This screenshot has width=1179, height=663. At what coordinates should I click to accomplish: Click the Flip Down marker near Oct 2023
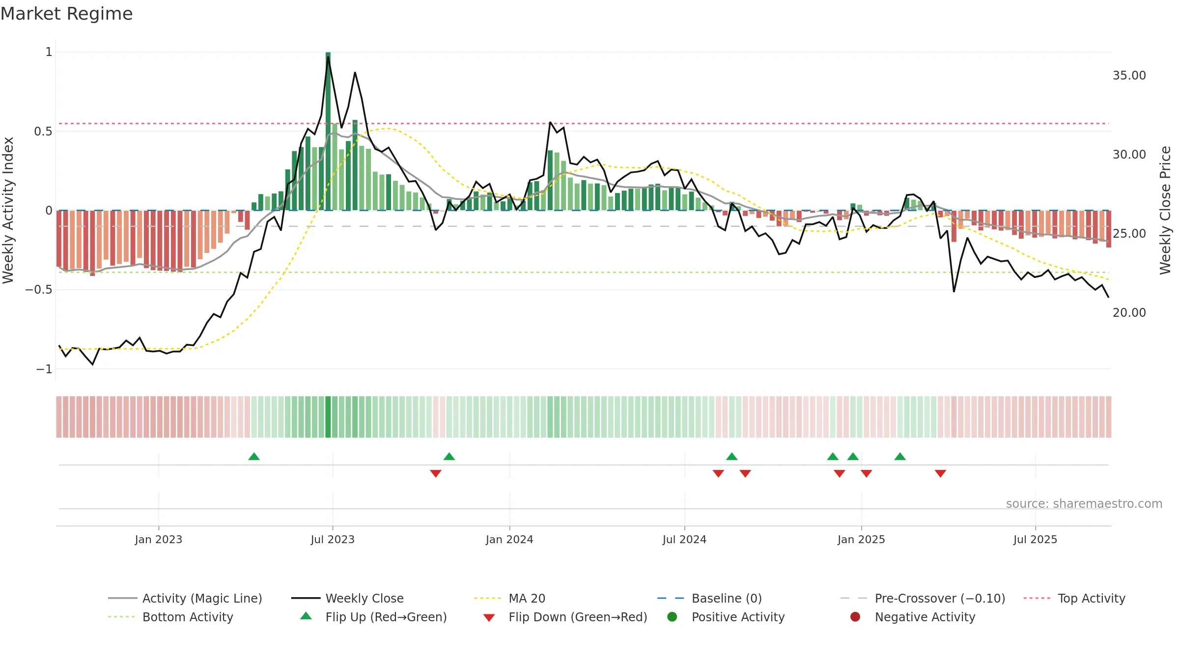click(436, 473)
